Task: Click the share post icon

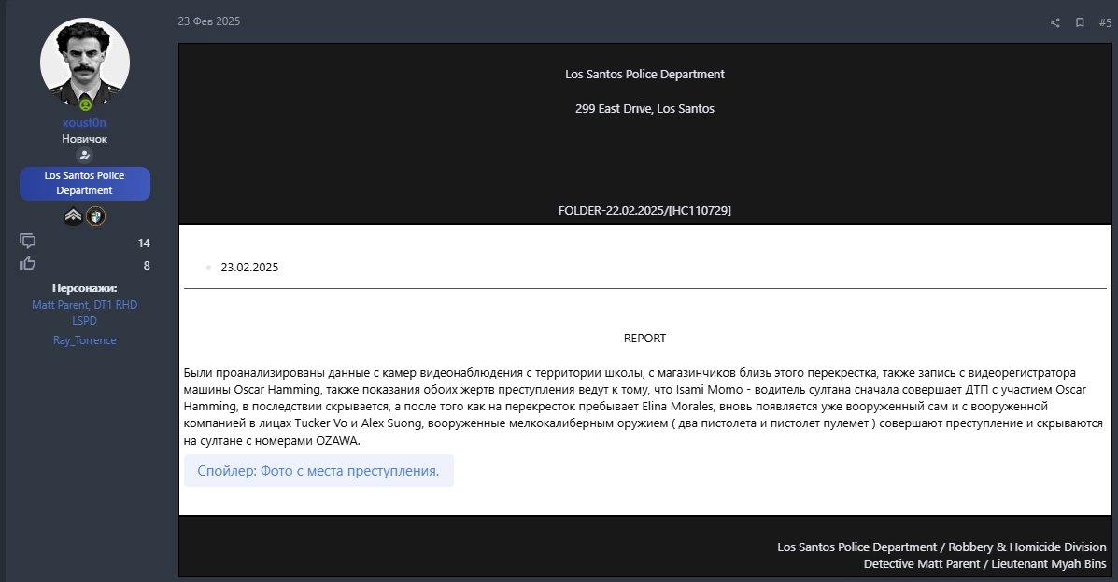Action: click(1055, 22)
